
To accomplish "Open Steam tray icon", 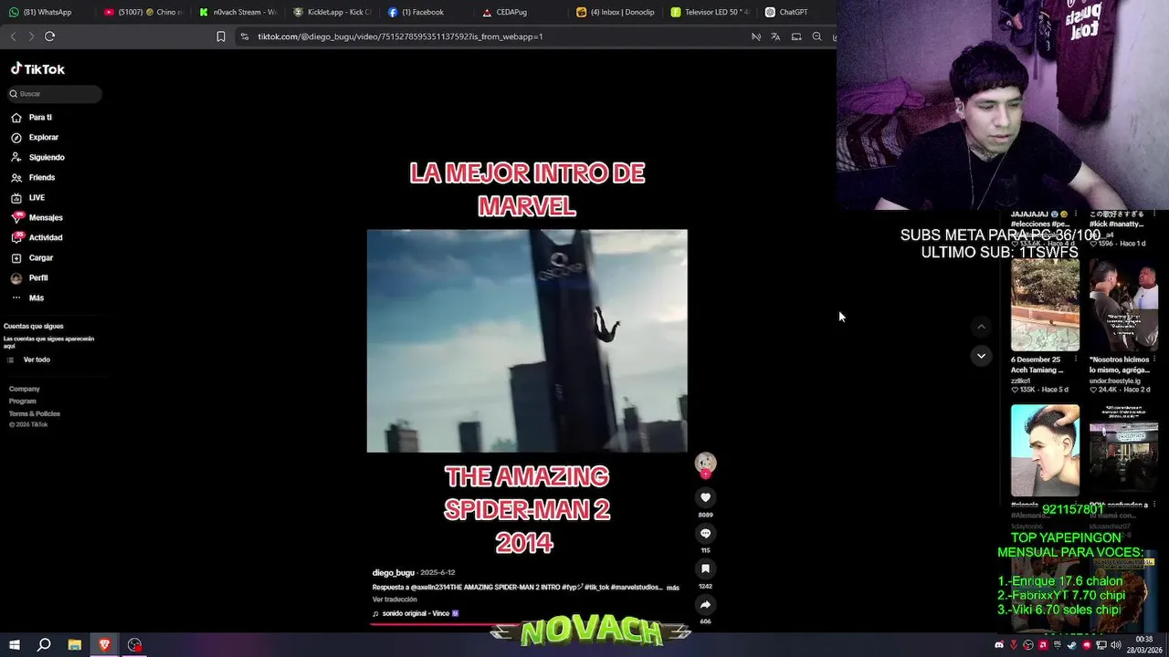I will pyautogui.click(x=1072, y=645).
